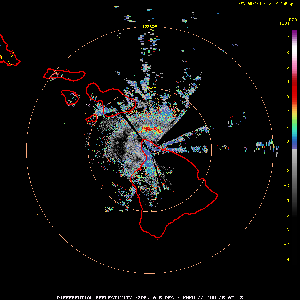This screenshot has height=300, width=300.
Task: Click the 6 value on color scale
Action: click(288, 52)
